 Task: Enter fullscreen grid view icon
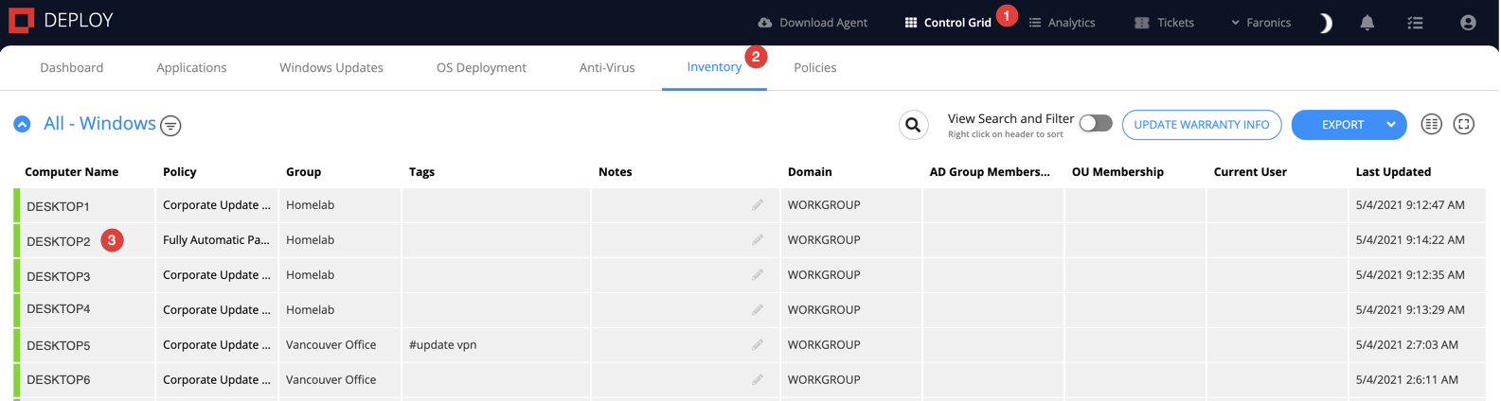(1463, 124)
